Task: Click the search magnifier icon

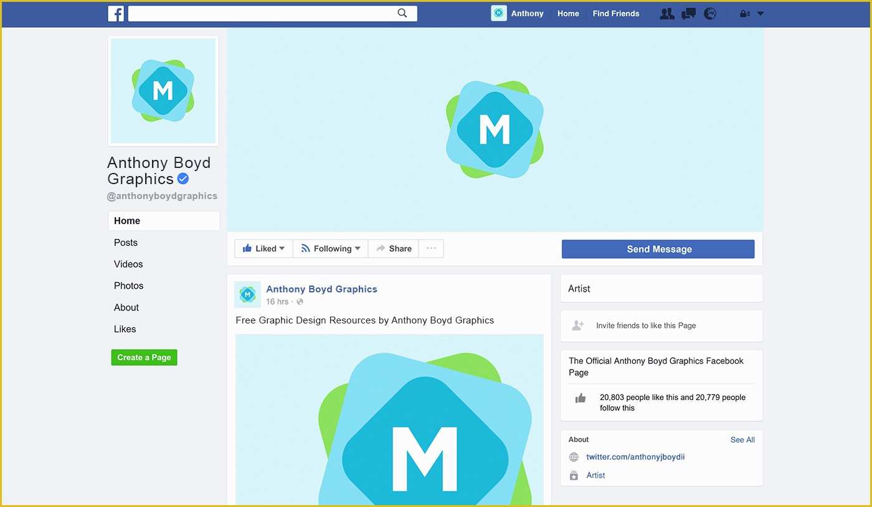Action: 402,13
